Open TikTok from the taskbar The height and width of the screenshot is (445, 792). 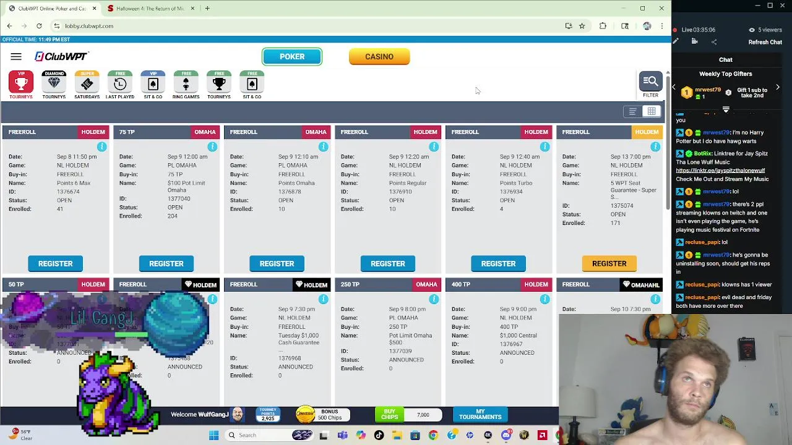pos(379,435)
